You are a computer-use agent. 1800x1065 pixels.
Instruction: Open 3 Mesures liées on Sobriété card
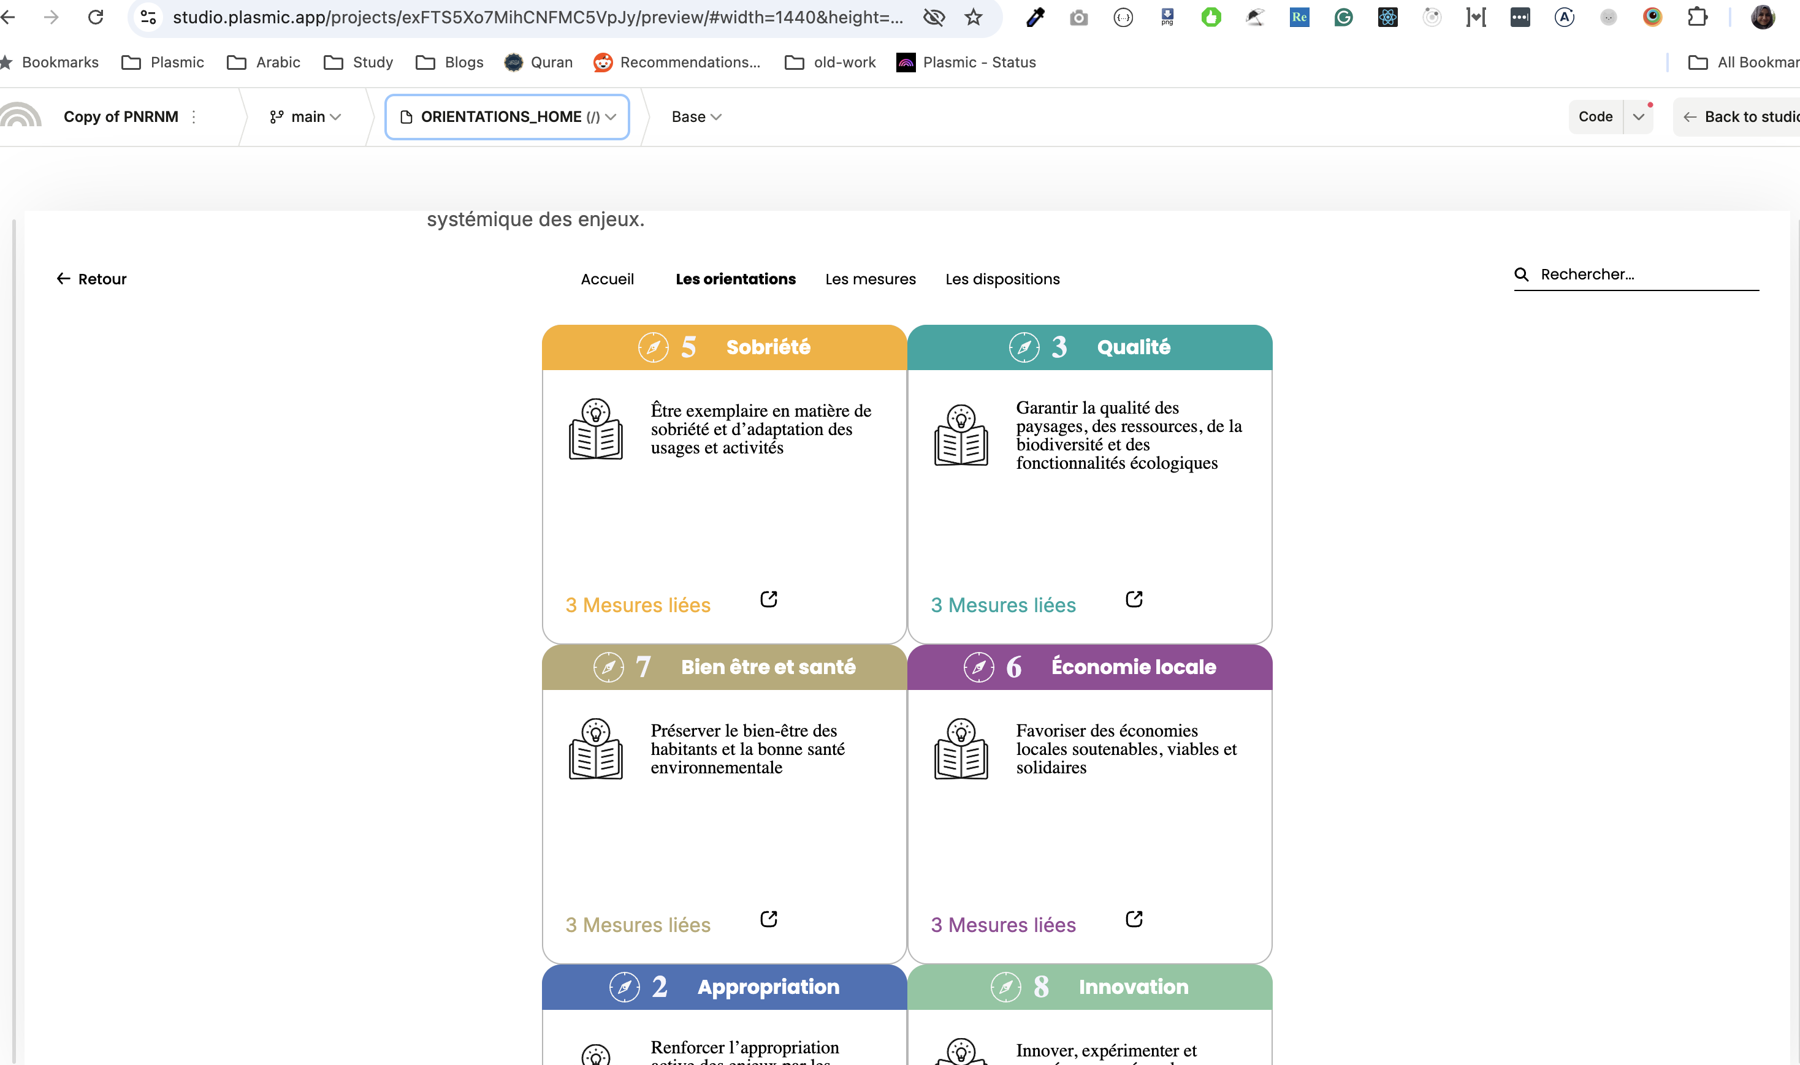[x=638, y=605]
